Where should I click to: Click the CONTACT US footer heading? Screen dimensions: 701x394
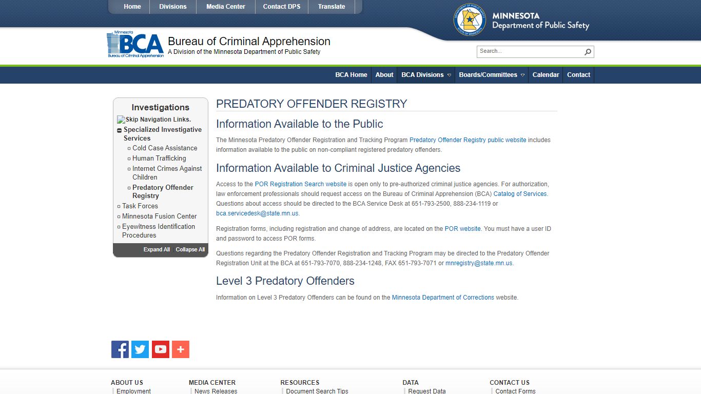pos(510,383)
